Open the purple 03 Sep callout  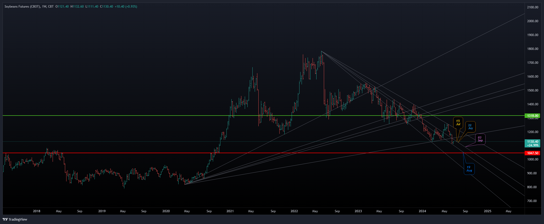click(480, 139)
